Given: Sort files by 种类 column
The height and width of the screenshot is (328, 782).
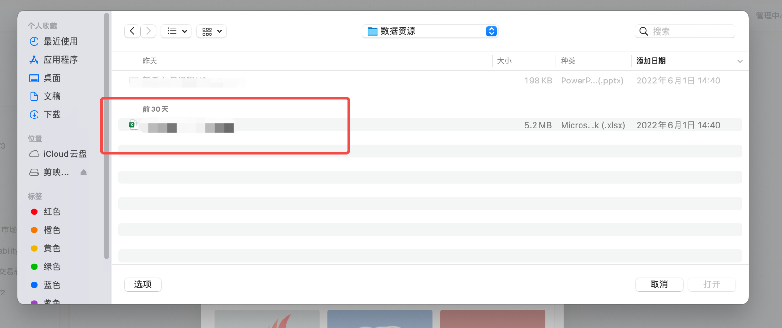Looking at the screenshot, I should click(x=568, y=61).
